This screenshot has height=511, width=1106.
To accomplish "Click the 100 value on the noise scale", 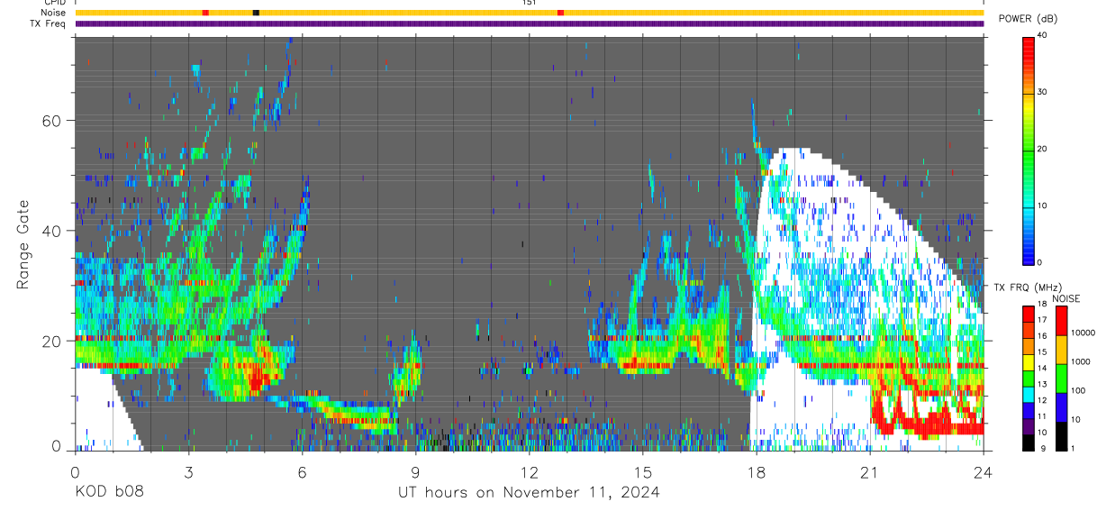I will click(1078, 391).
